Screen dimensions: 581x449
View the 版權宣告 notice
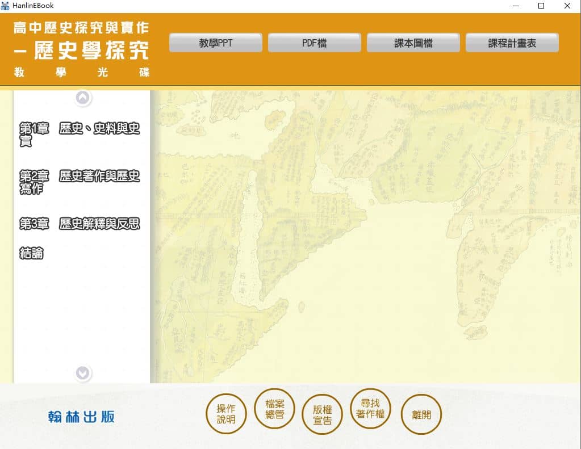pyautogui.click(x=323, y=414)
